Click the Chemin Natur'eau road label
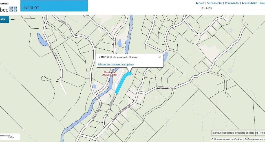The image size is (265, 142). tap(165, 88)
